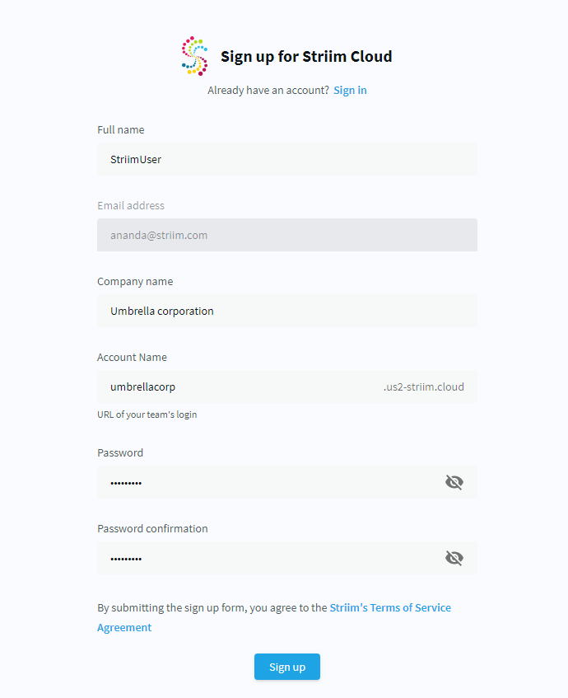Viewport: 568px width, 698px height.
Task: Click the URL of your team's login hint
Action: [x=147, y=415]
